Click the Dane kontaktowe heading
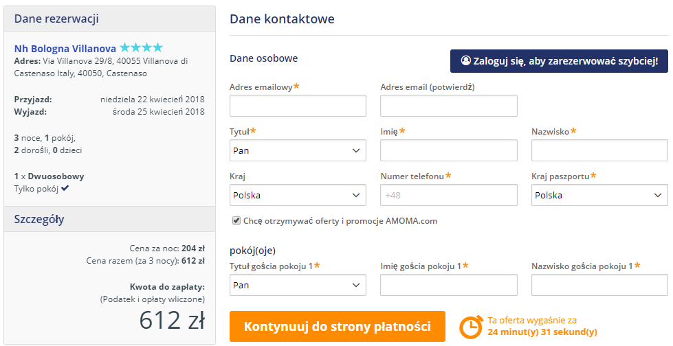Viewport: 673px width, 346px height. (x=282, y=19)
